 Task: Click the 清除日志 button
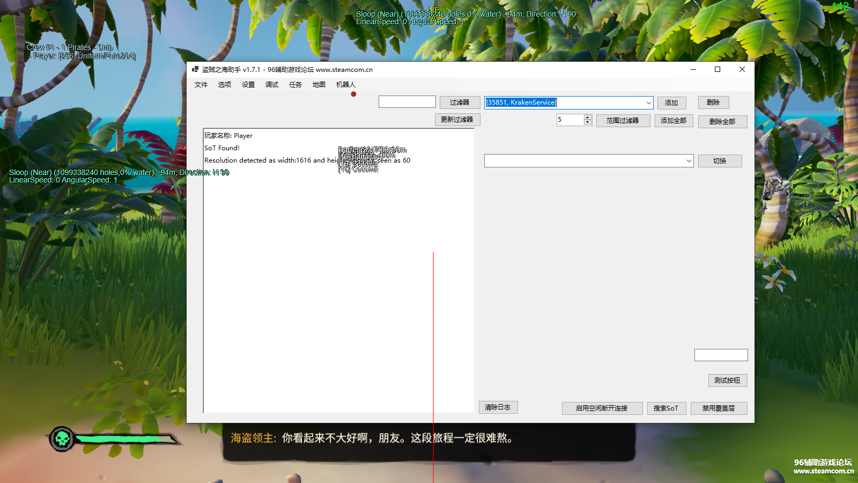498,407
